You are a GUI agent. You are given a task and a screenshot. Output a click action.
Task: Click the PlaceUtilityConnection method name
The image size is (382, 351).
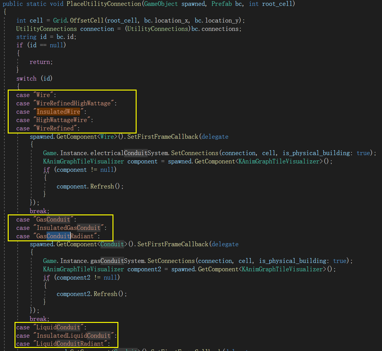[104, 4]
